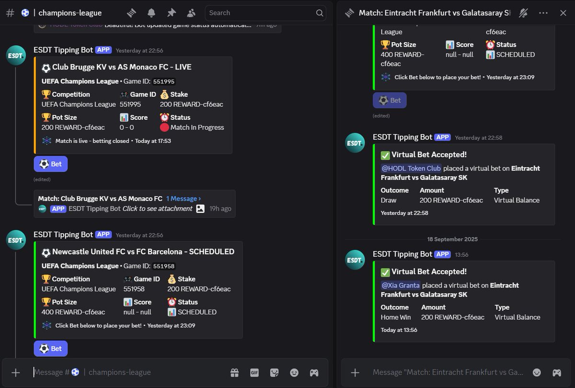Click 'Click Bet below' footer in Newcastle embed
Image resolution: width=575 pixels, height=388 pixels.
99,325
